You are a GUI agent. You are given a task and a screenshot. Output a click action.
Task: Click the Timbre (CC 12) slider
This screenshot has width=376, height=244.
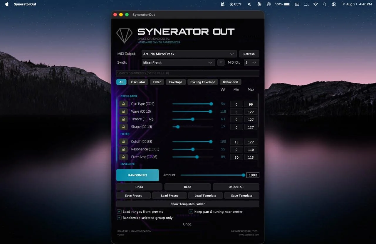193,119
